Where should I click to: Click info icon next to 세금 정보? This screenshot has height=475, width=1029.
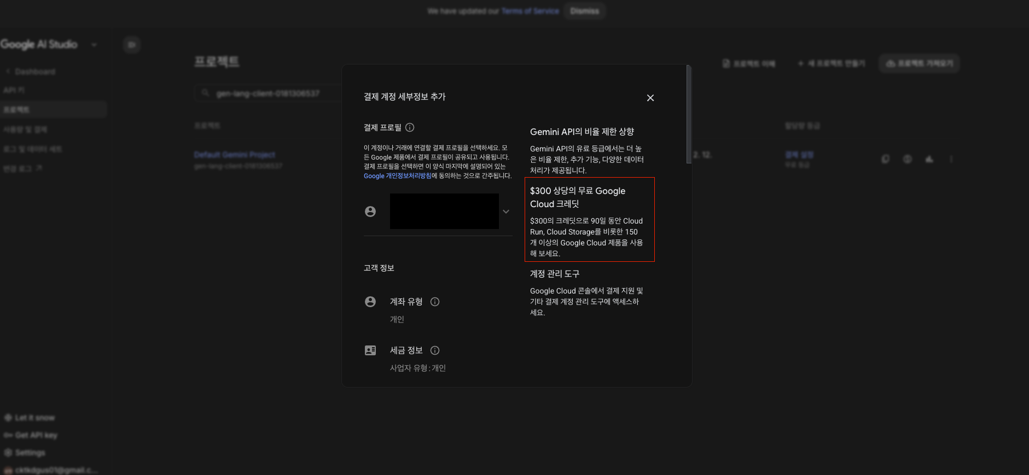click(435, 350)
